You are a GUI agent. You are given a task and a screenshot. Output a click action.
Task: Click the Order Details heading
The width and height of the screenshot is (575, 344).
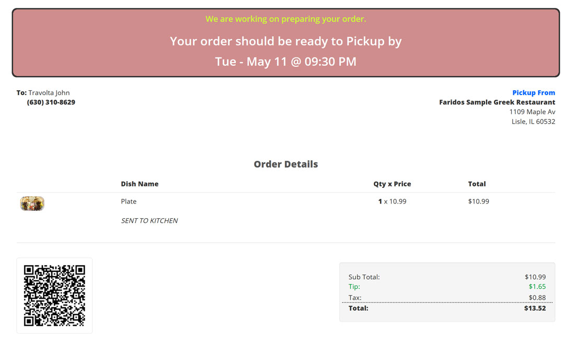[x=285, y=164]
